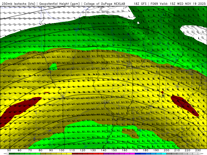Click the 'Geopotential Height (gpm)' title text
This screenshot has width=207, height=155.
[x=60, y=4]
